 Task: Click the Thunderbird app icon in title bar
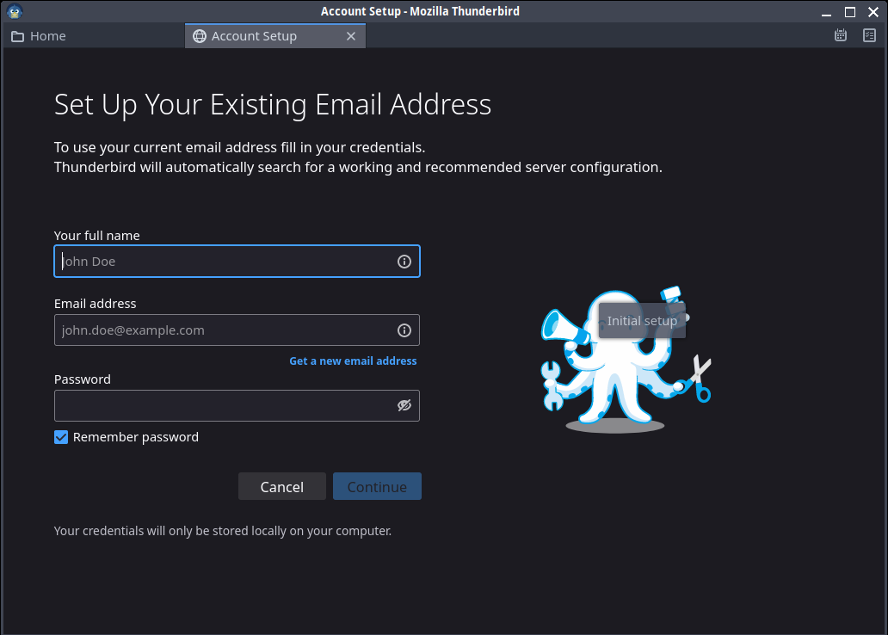point(15,11)
